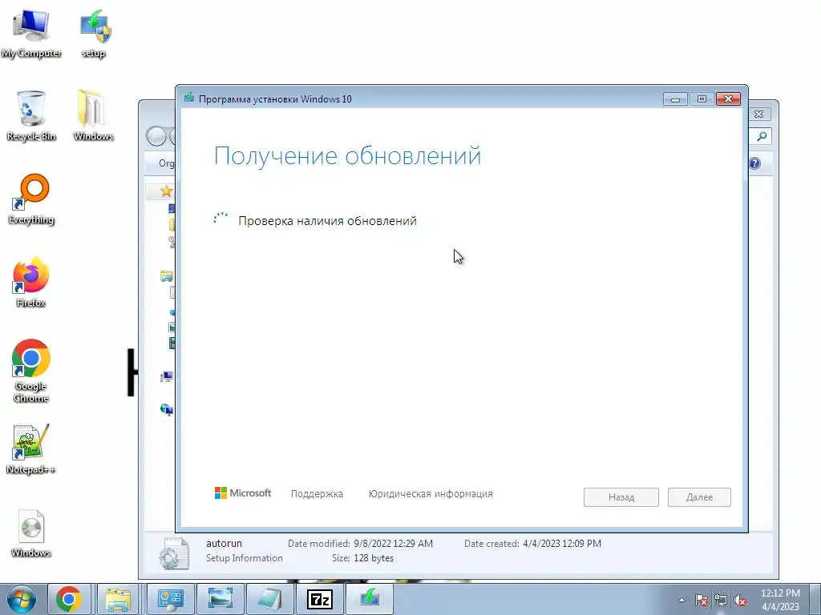This screenshot has height=615, width=821.
Task: Click Назад button in setup
Action: 621,497
